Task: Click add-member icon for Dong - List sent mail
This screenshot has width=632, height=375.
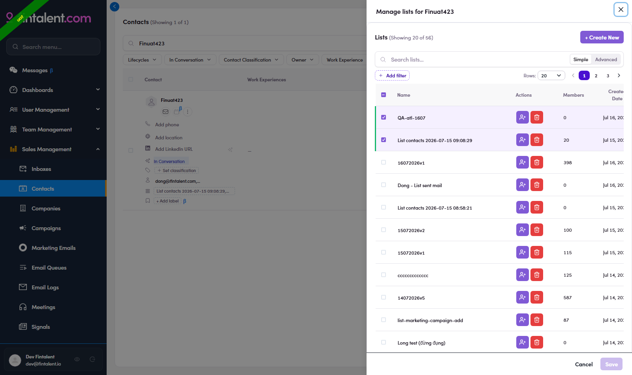Action: [x=522, y=185]
